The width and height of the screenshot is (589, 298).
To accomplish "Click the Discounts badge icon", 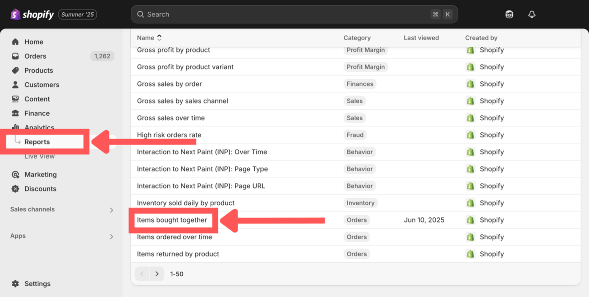I will point(15,189).
